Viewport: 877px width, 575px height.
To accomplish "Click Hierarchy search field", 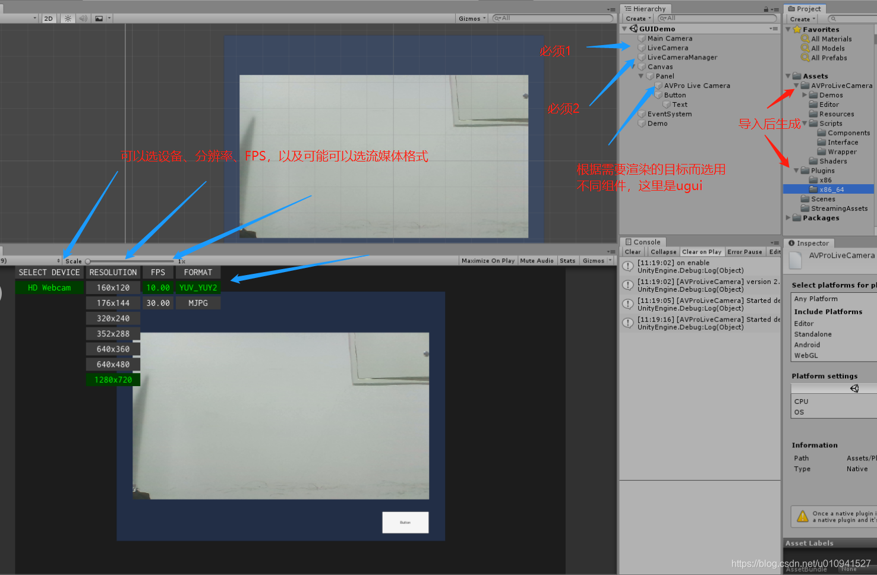I will pyautogui.click(x=718, y=18).
